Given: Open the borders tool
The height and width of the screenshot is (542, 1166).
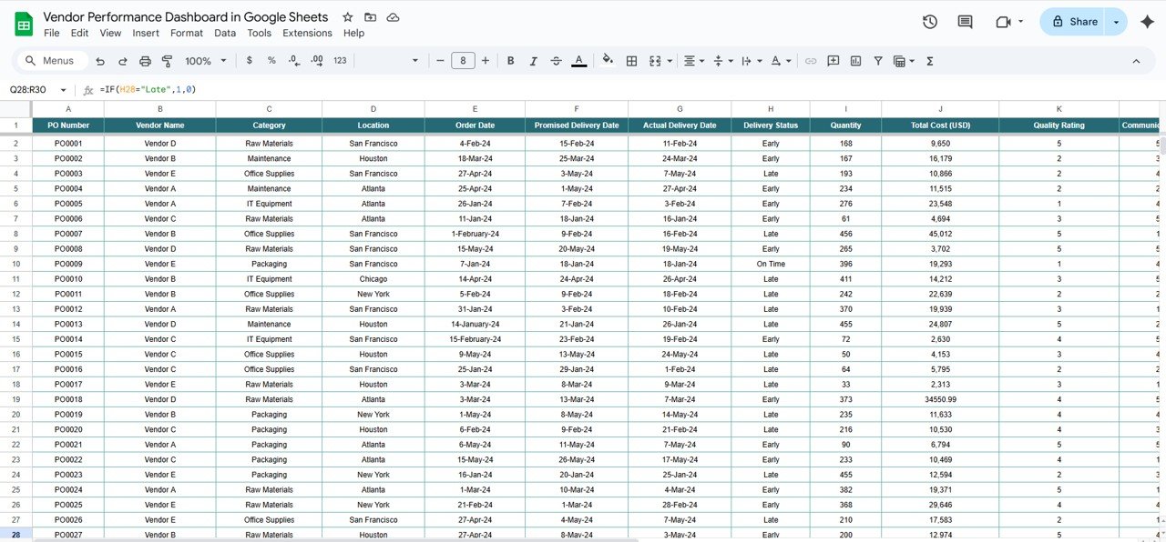Looking at the screenshot, I should tap(632, 61).
